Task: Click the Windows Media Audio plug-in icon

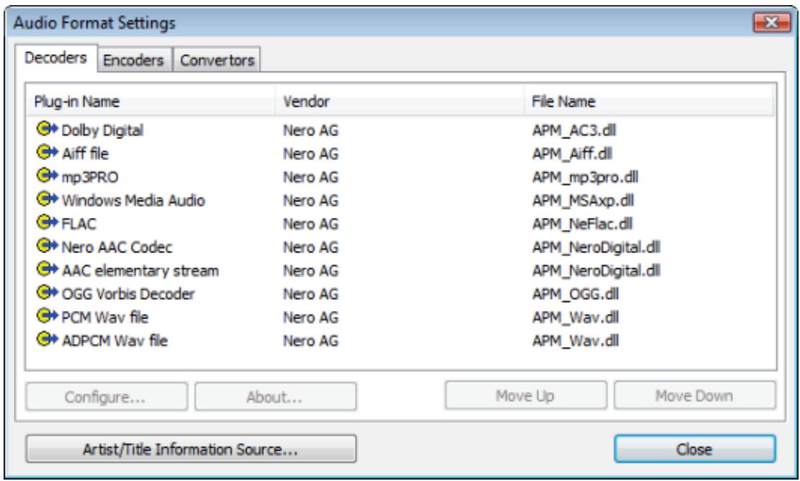Action: coord(47,200)
